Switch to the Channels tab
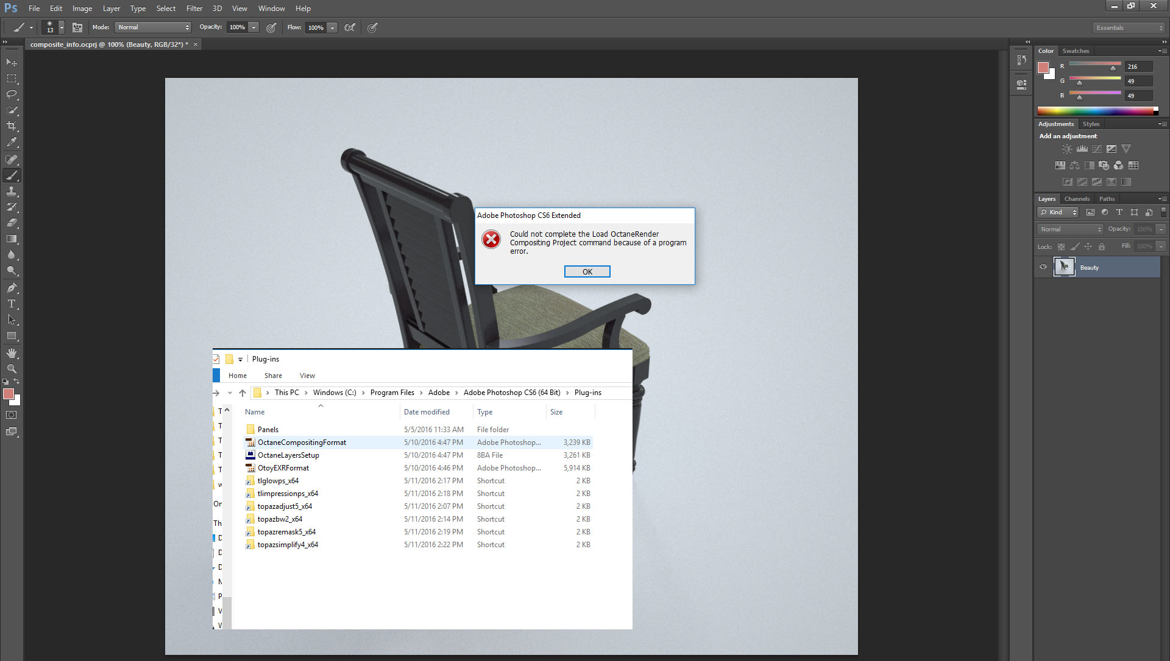The height and width of the screenshot is (661, 1170). pos(1077,199)
